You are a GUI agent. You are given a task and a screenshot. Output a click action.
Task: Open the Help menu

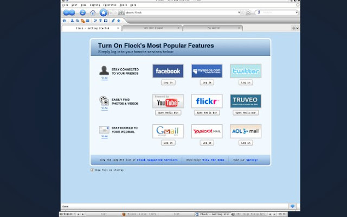[133, 5]
